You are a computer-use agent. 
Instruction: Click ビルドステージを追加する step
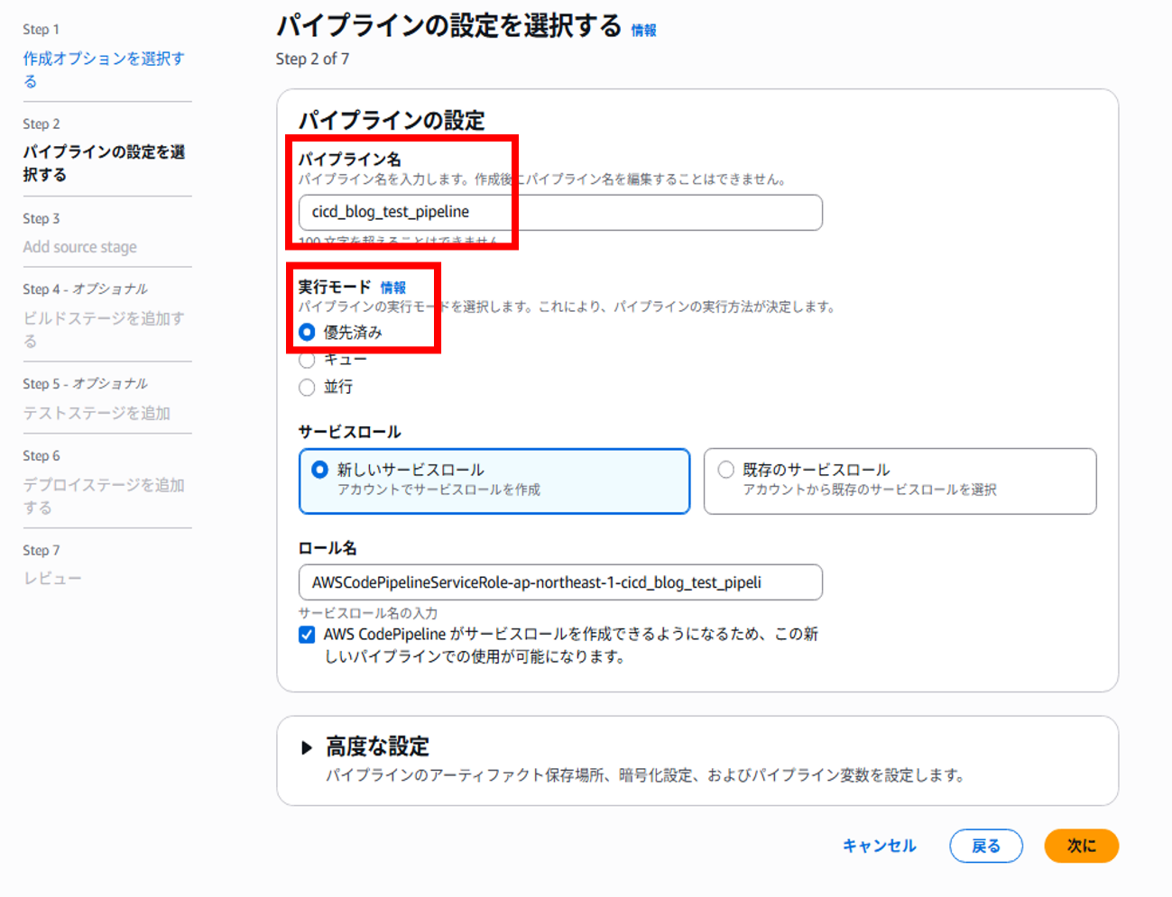point(104,329)
